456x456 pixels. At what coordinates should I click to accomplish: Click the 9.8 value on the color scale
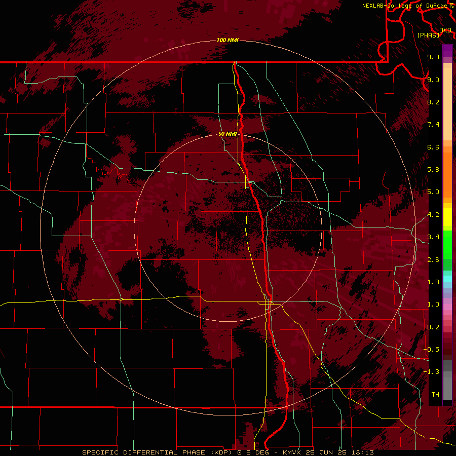(x=433, y=57)
